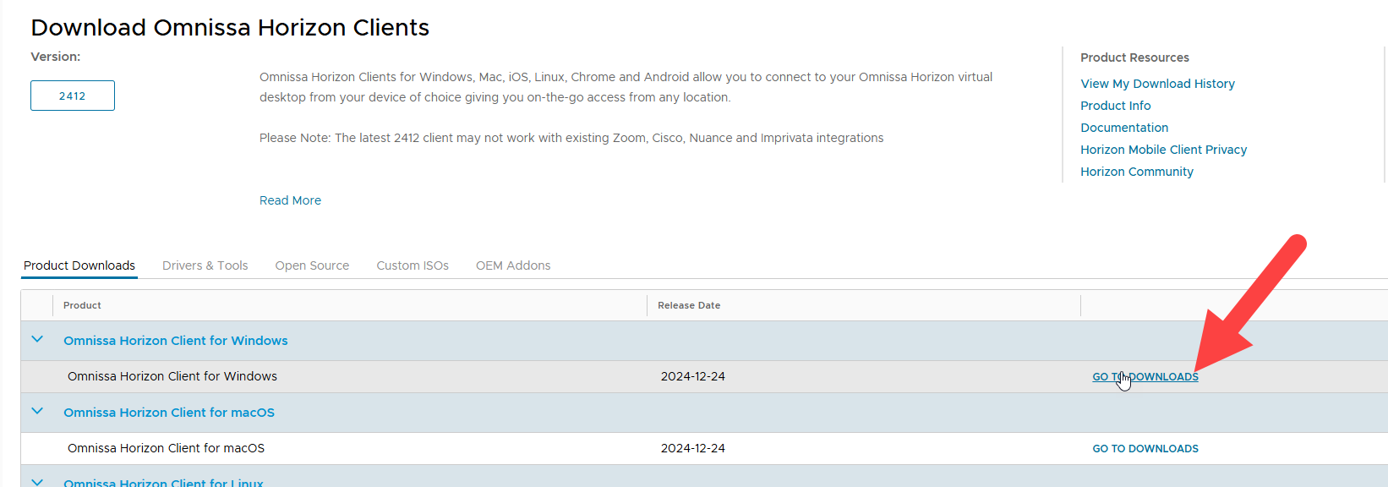
Task: Collapse Omnissa Horizon Client for macOS group
Action: [x=37, y=412]
